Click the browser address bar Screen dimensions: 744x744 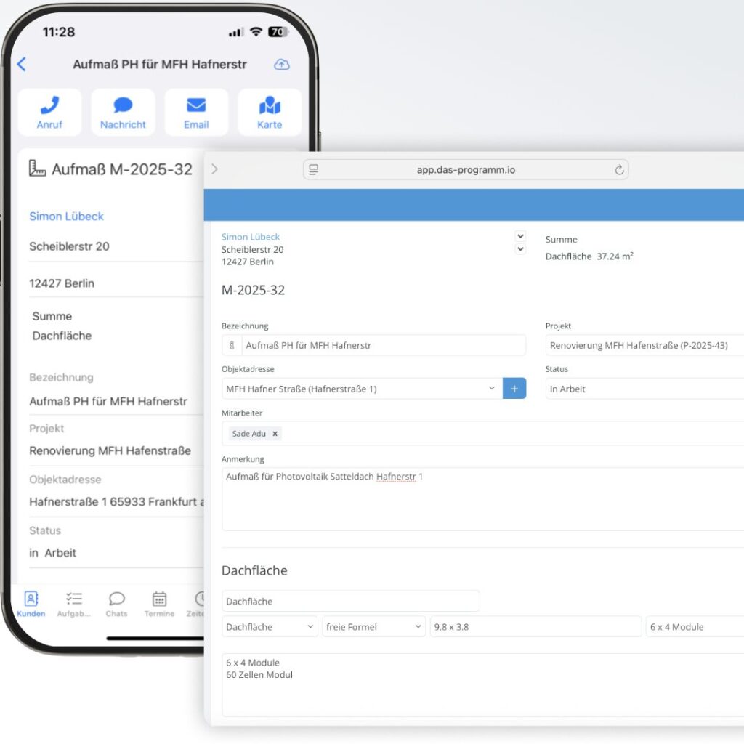coord(465,170)
